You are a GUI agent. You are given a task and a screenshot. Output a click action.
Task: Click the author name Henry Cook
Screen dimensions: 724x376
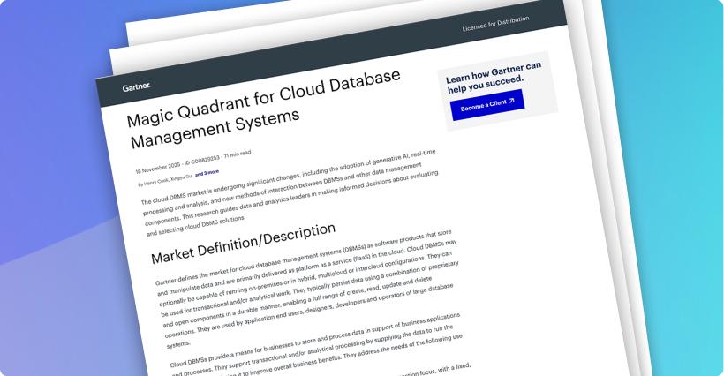[x=155, y=182]
